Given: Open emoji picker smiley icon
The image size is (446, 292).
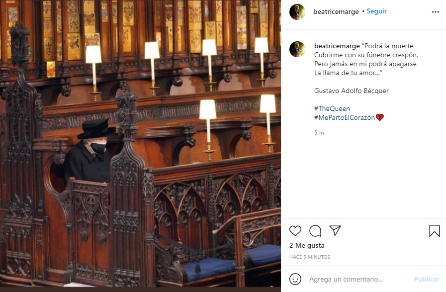Looking at the screenshot, I should 295,279.
